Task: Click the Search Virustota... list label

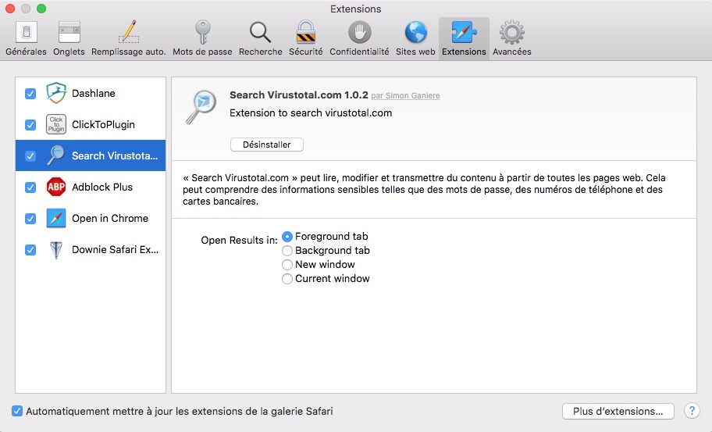Action: tap(115, 155)
